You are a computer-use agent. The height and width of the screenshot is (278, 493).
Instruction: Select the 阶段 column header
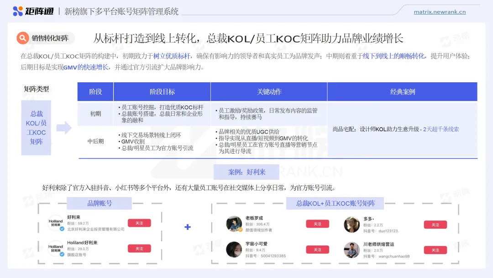pyautogui.click(x=95, y=91)
